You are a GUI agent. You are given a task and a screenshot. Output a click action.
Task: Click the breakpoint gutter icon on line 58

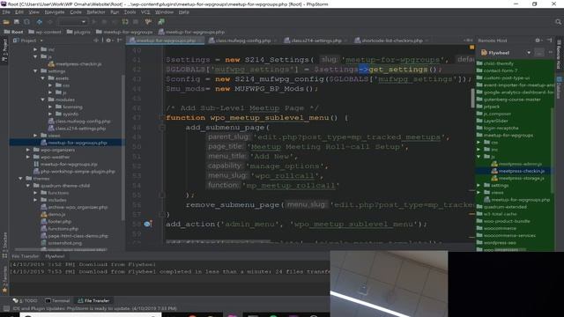coord(147,225)
